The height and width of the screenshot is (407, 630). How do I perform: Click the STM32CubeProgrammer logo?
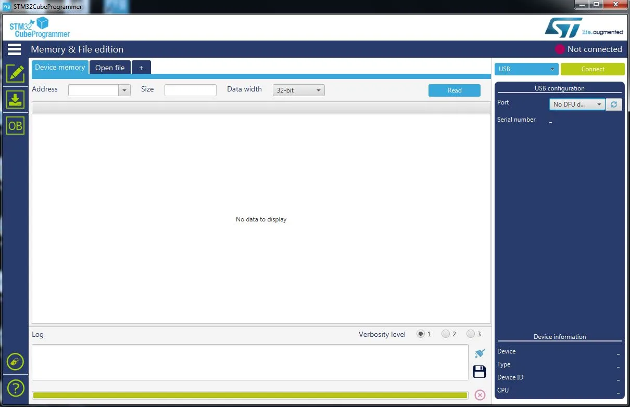40,27
